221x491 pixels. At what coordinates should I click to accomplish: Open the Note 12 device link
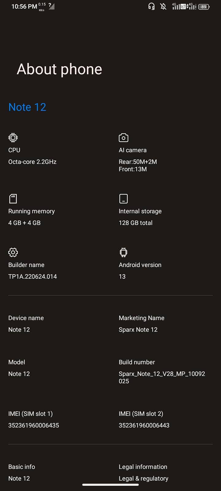pos(27,107)
